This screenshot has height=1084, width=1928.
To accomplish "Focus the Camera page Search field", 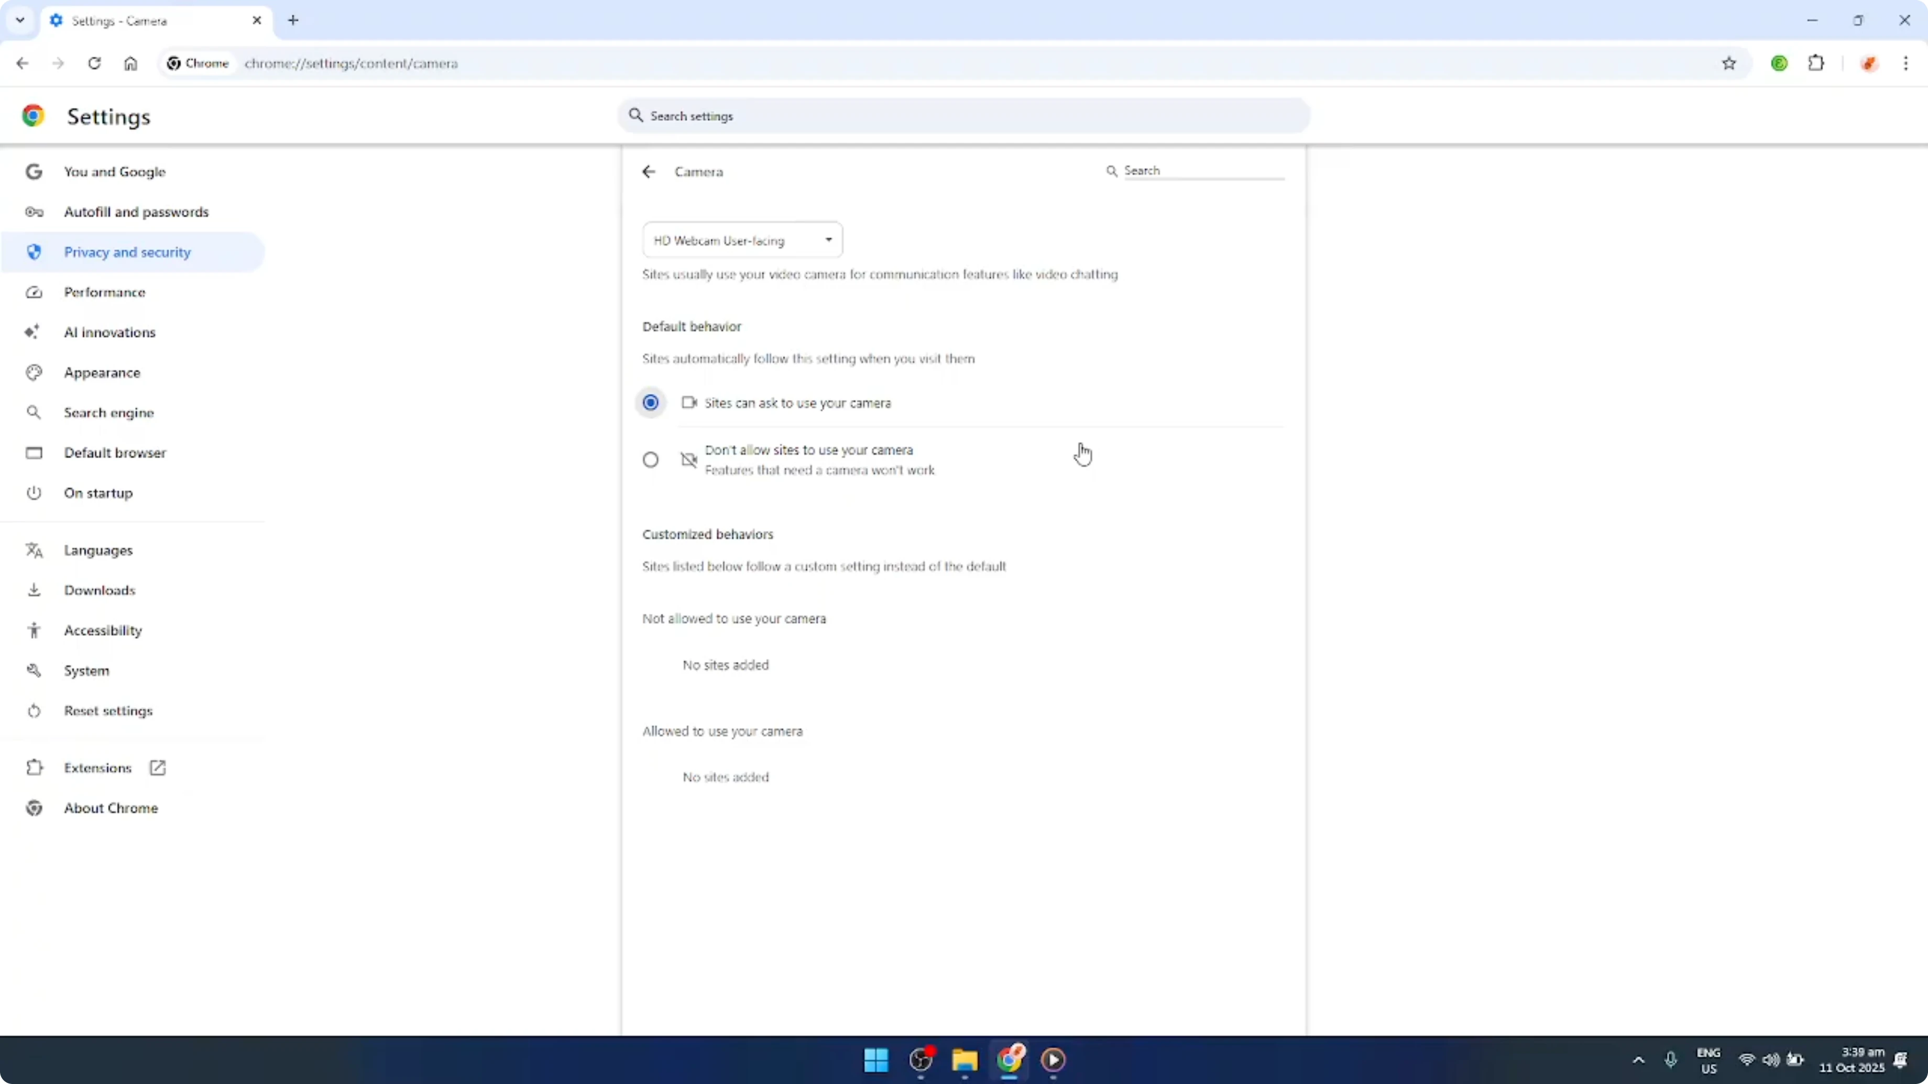I will pos(1203,171).
